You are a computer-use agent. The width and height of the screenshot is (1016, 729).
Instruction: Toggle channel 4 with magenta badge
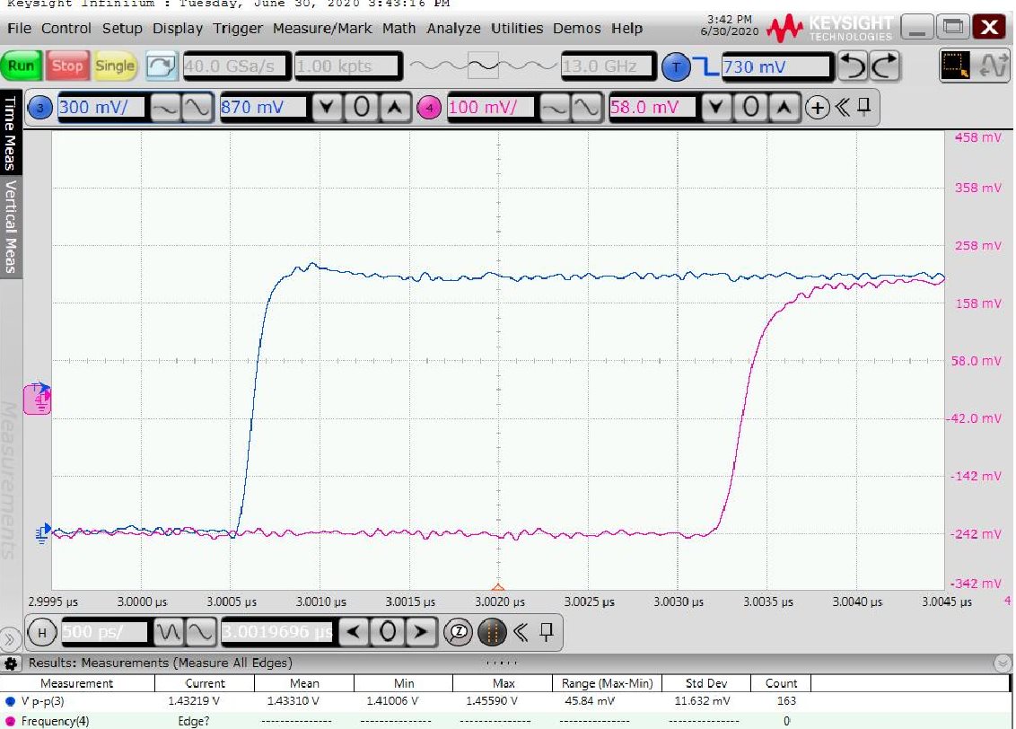click(x=429, y=108)
